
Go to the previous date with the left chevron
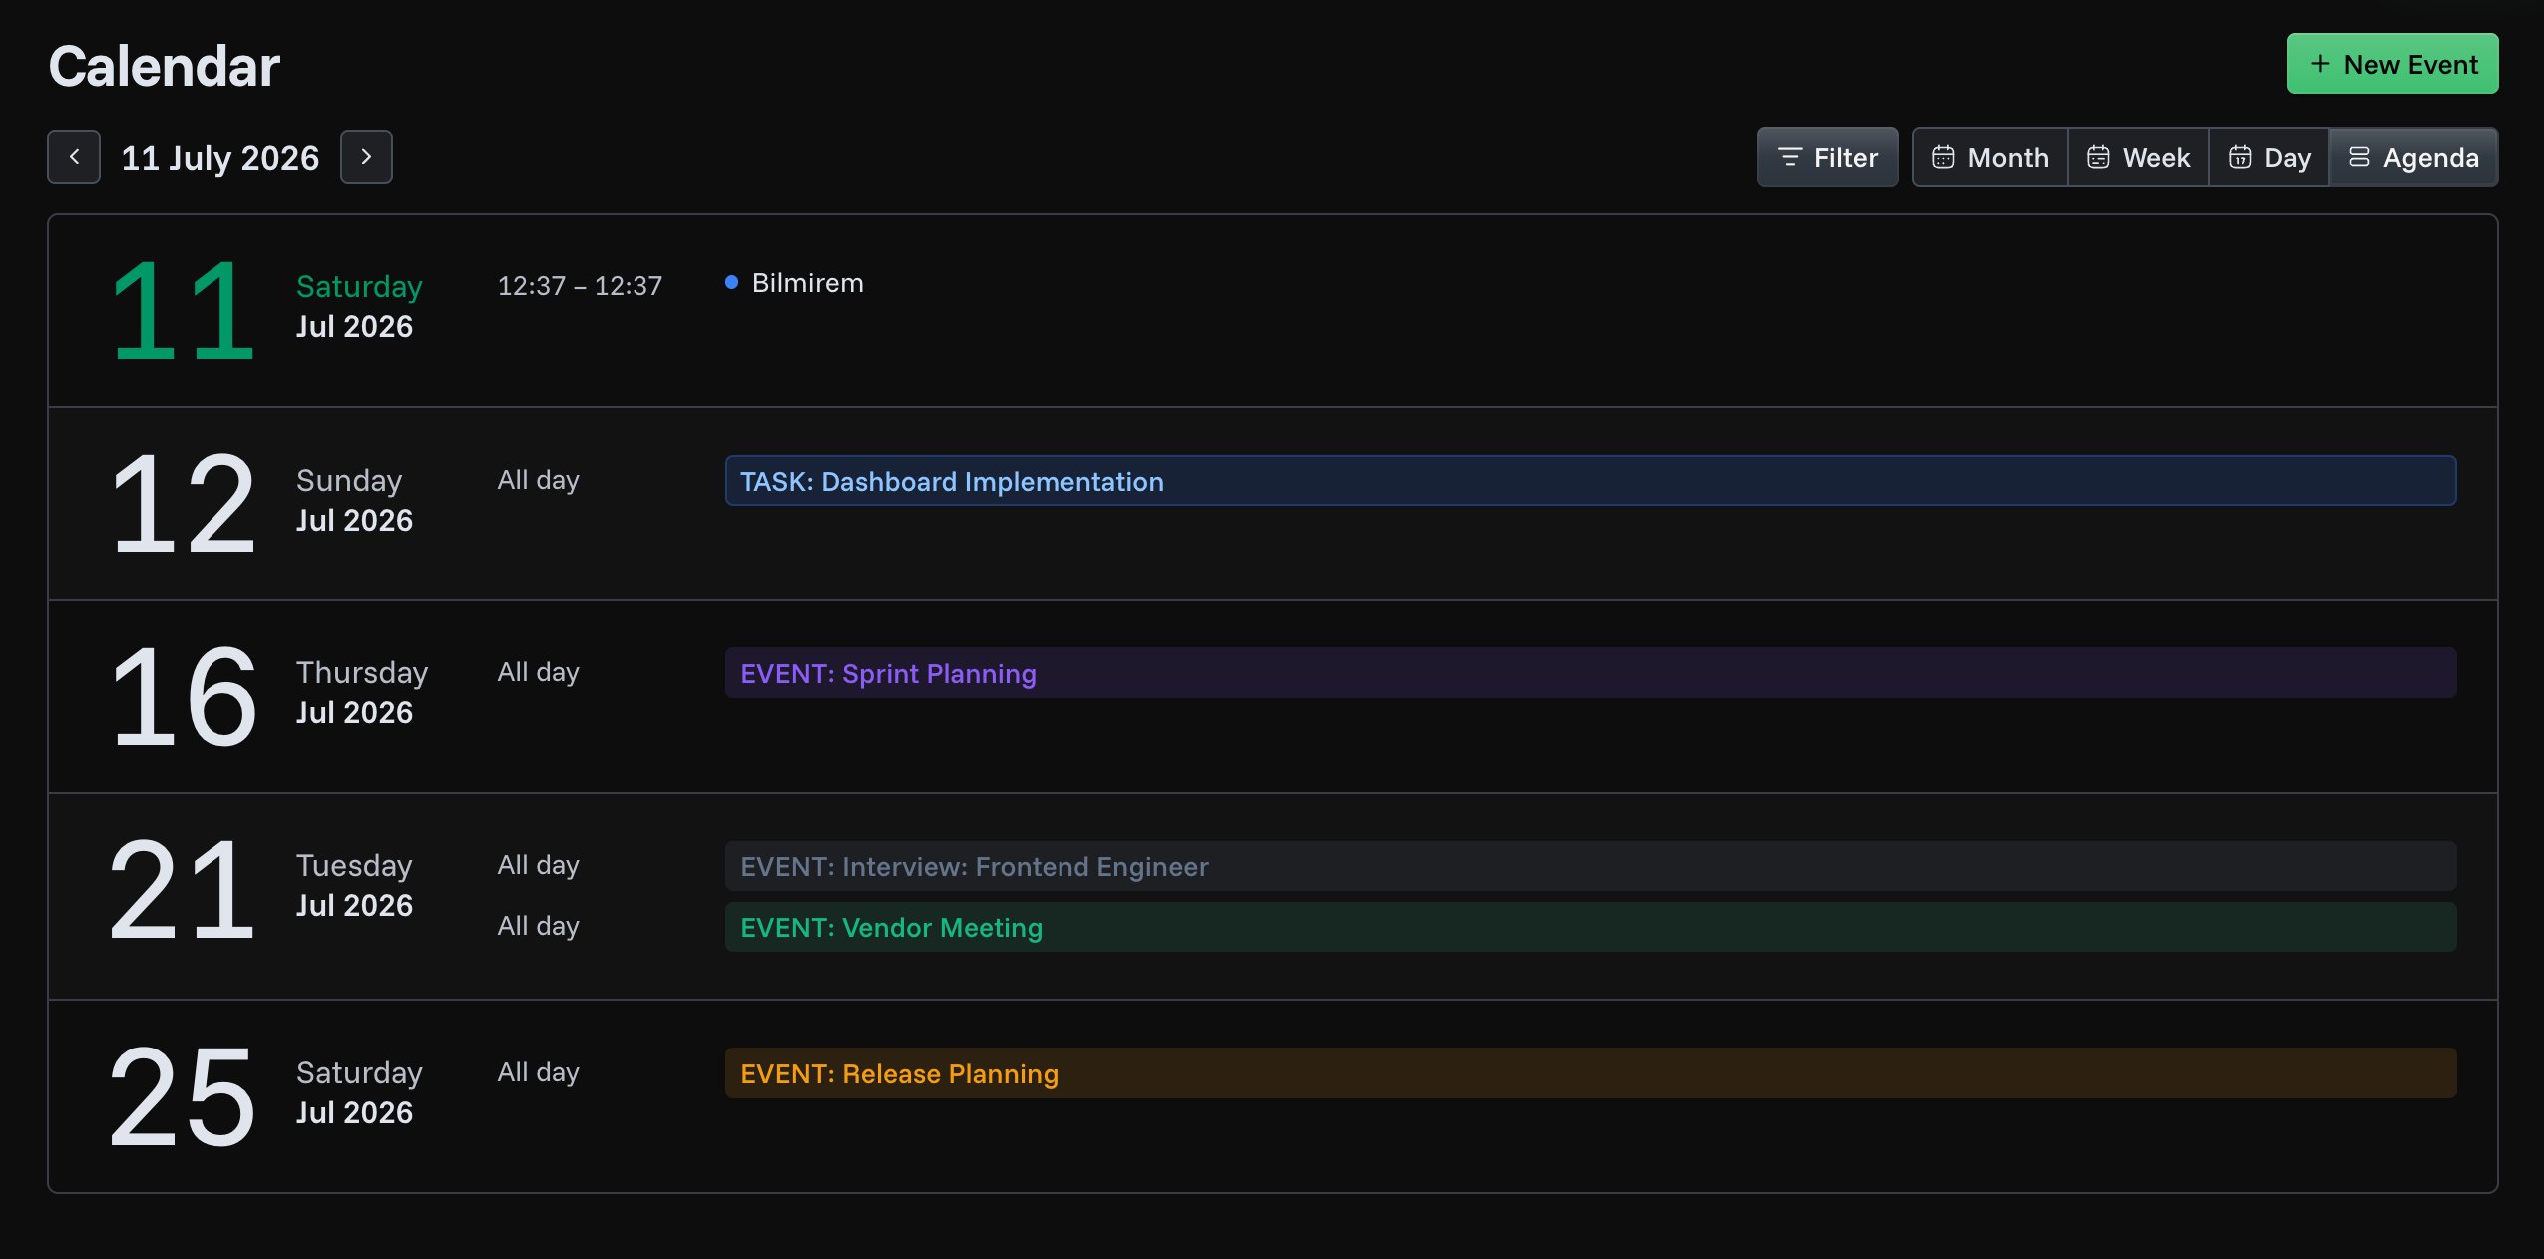pos(74,157)
